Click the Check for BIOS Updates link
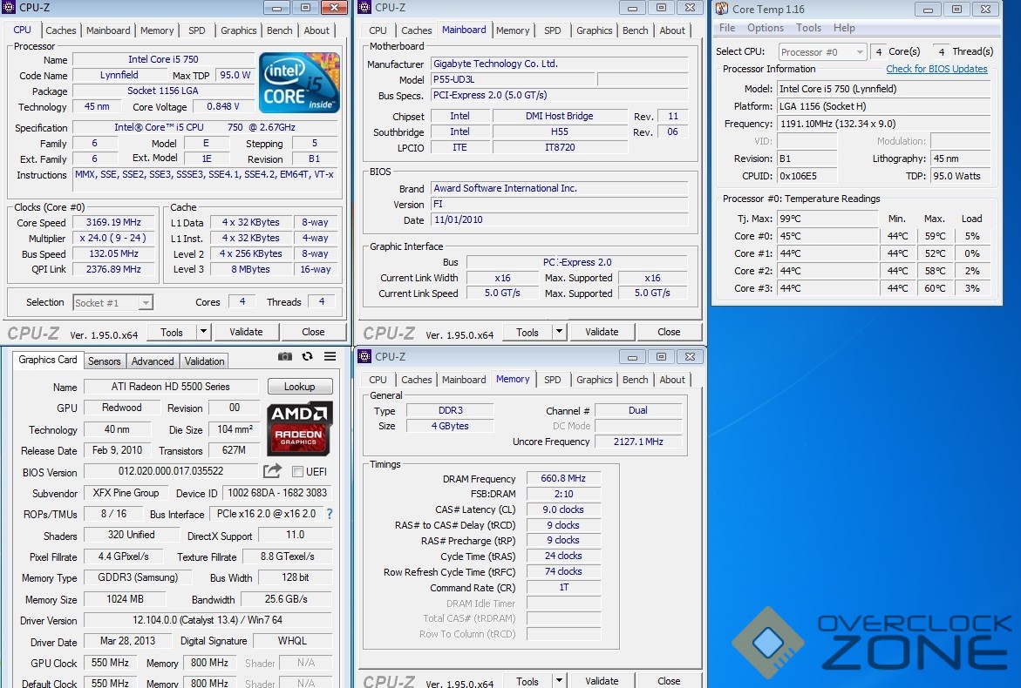Screen dimensions: 1021x688 pyautogui.click(x=936, y=69)
